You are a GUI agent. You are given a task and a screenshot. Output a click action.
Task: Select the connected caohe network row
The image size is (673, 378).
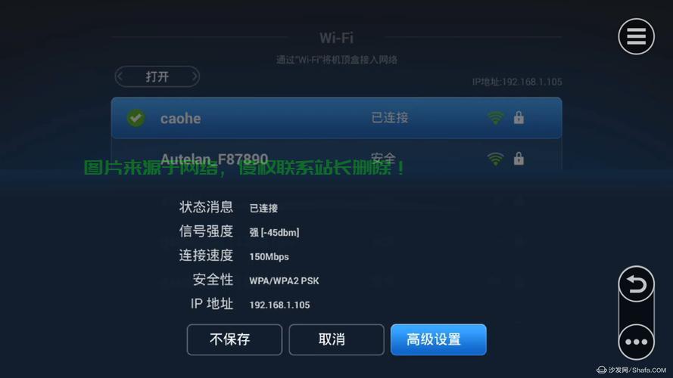click(336, 118)
